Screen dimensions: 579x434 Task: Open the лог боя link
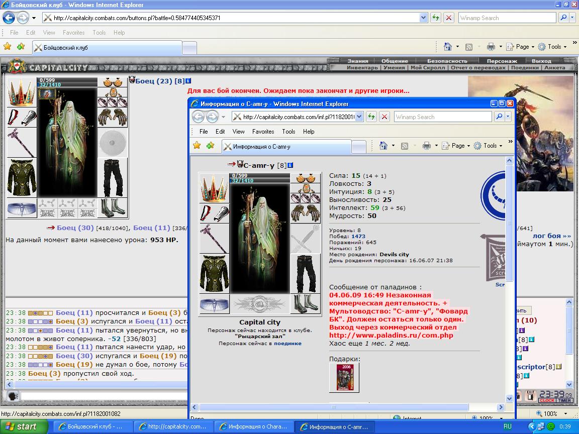552,236
